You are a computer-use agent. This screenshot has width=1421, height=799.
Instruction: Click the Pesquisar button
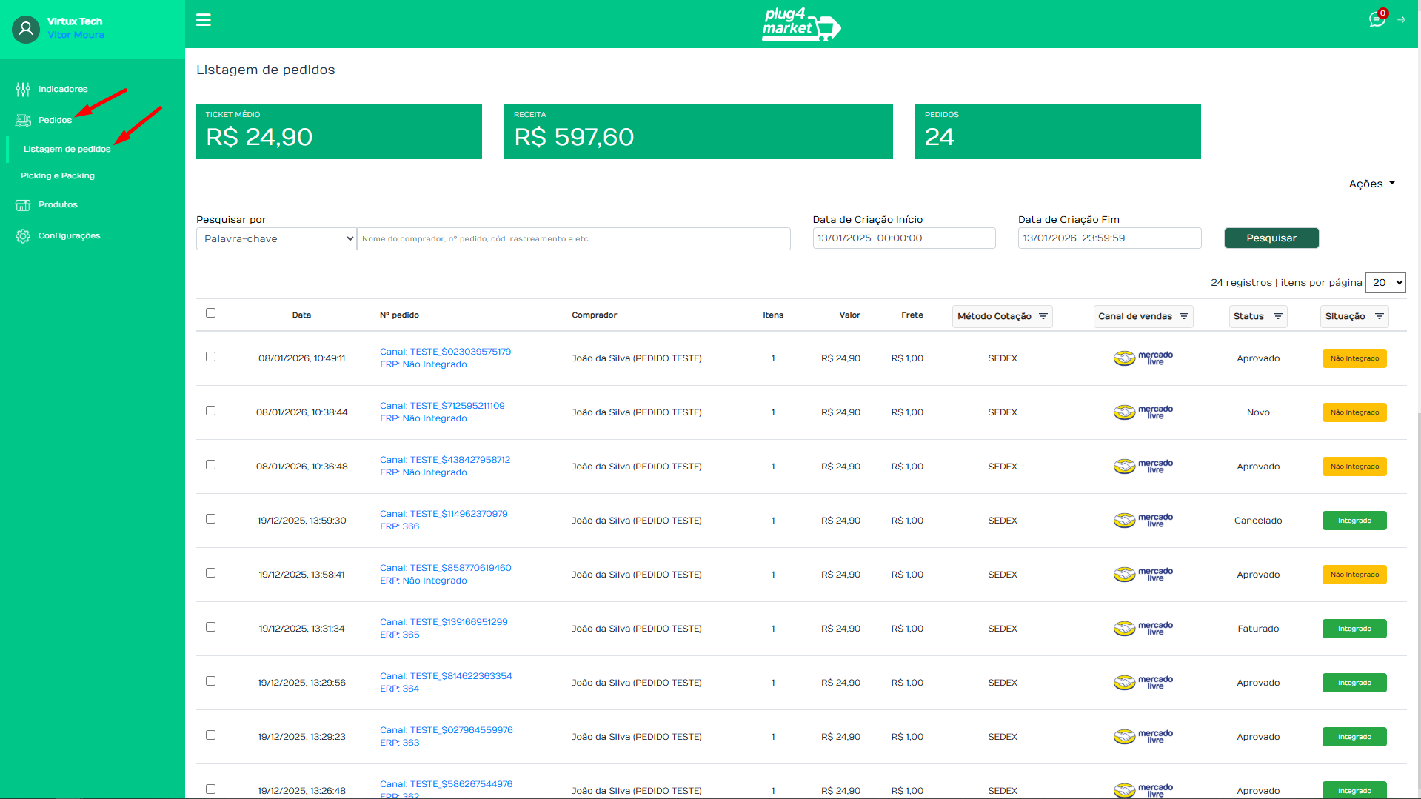[x=1271, y=238]
